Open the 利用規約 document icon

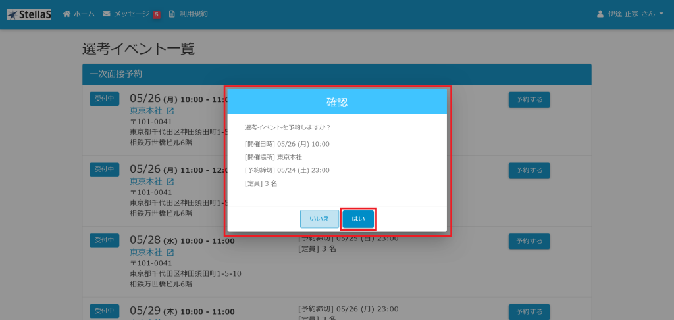[x=172, y=14]
